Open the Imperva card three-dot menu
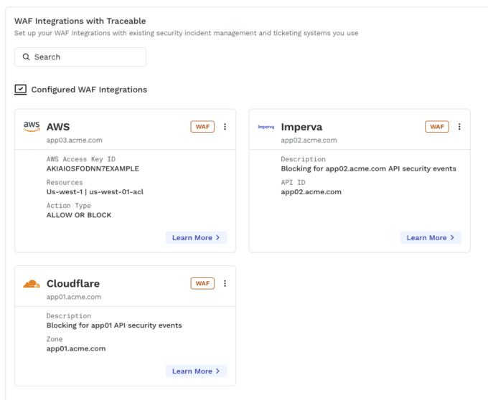 (459, 127)
